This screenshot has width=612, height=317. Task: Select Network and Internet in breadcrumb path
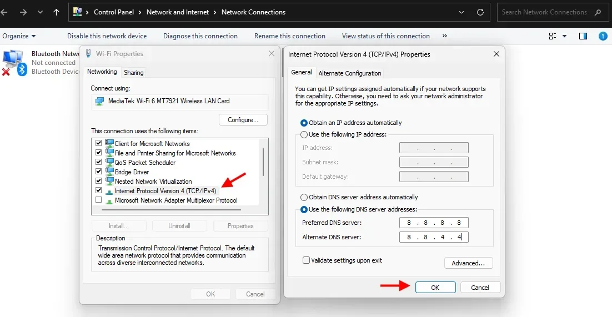178,12
